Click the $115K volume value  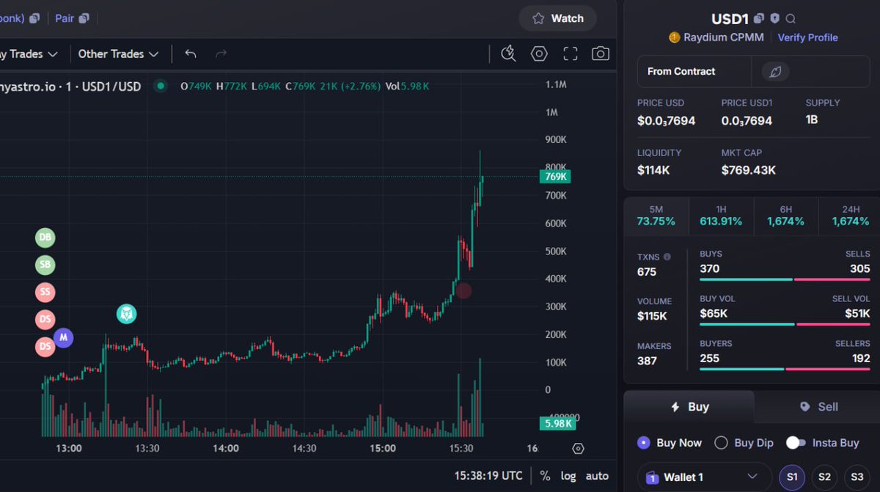coord(652,316)
